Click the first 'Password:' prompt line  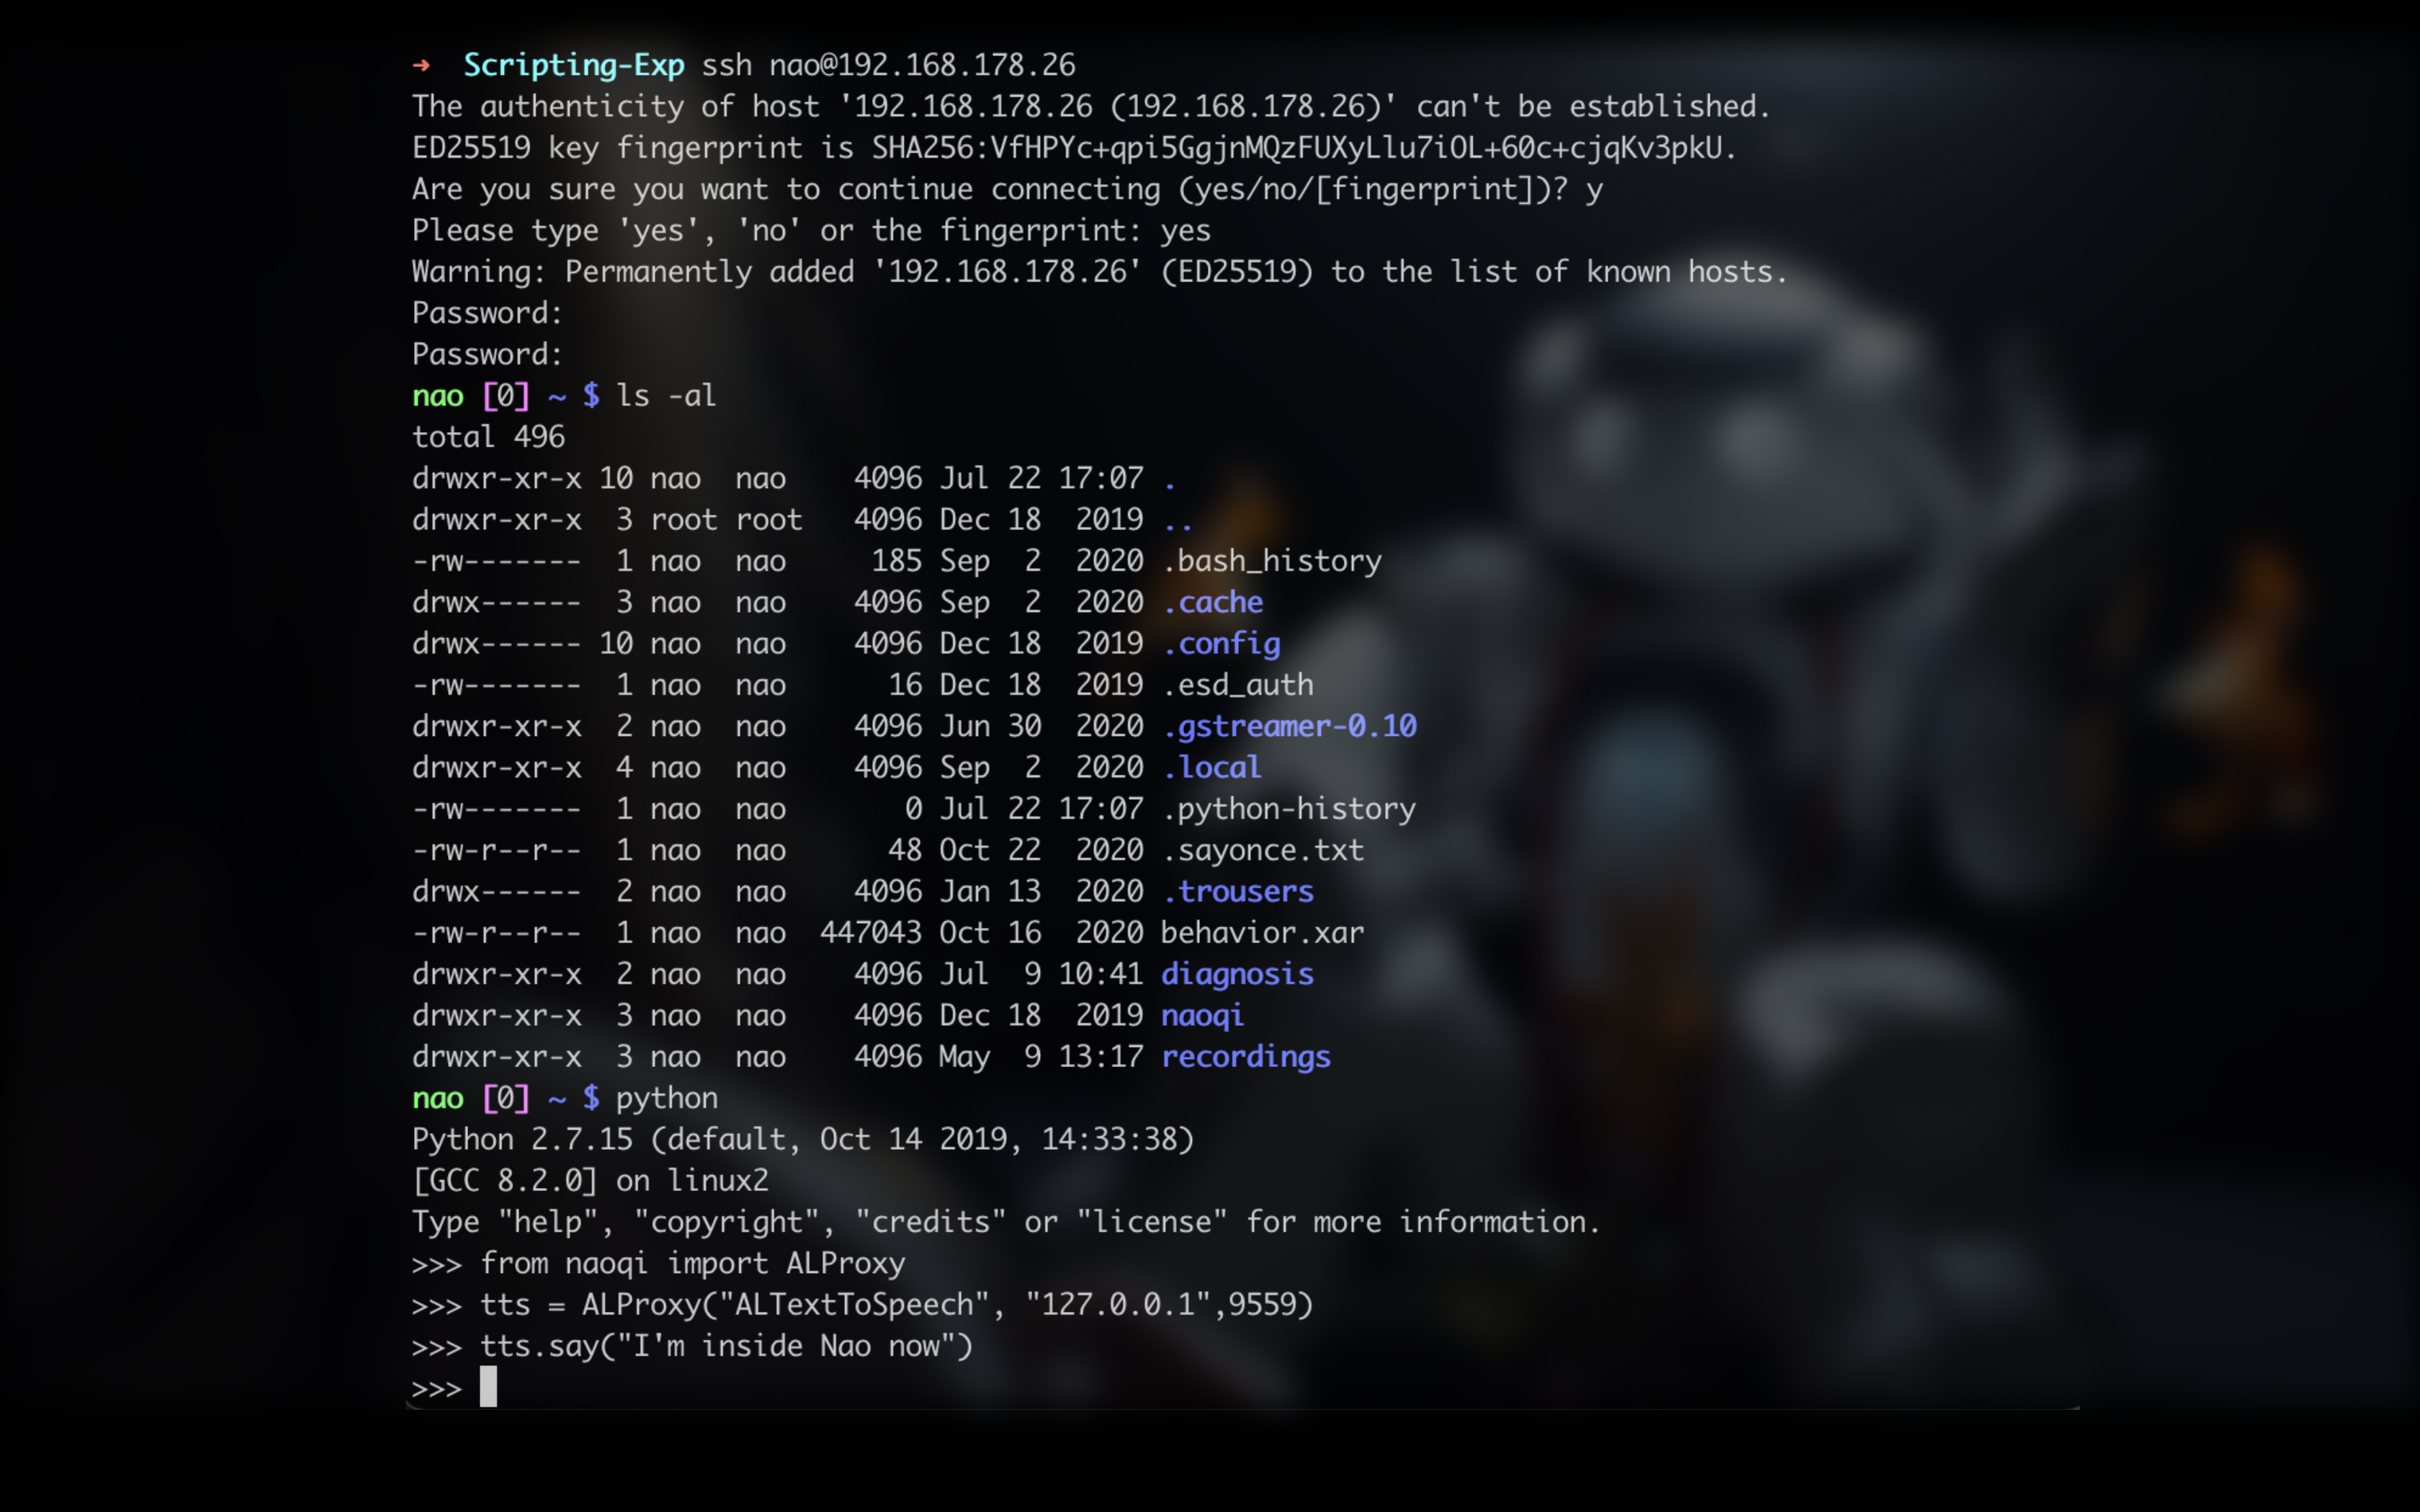pos(487,313)
